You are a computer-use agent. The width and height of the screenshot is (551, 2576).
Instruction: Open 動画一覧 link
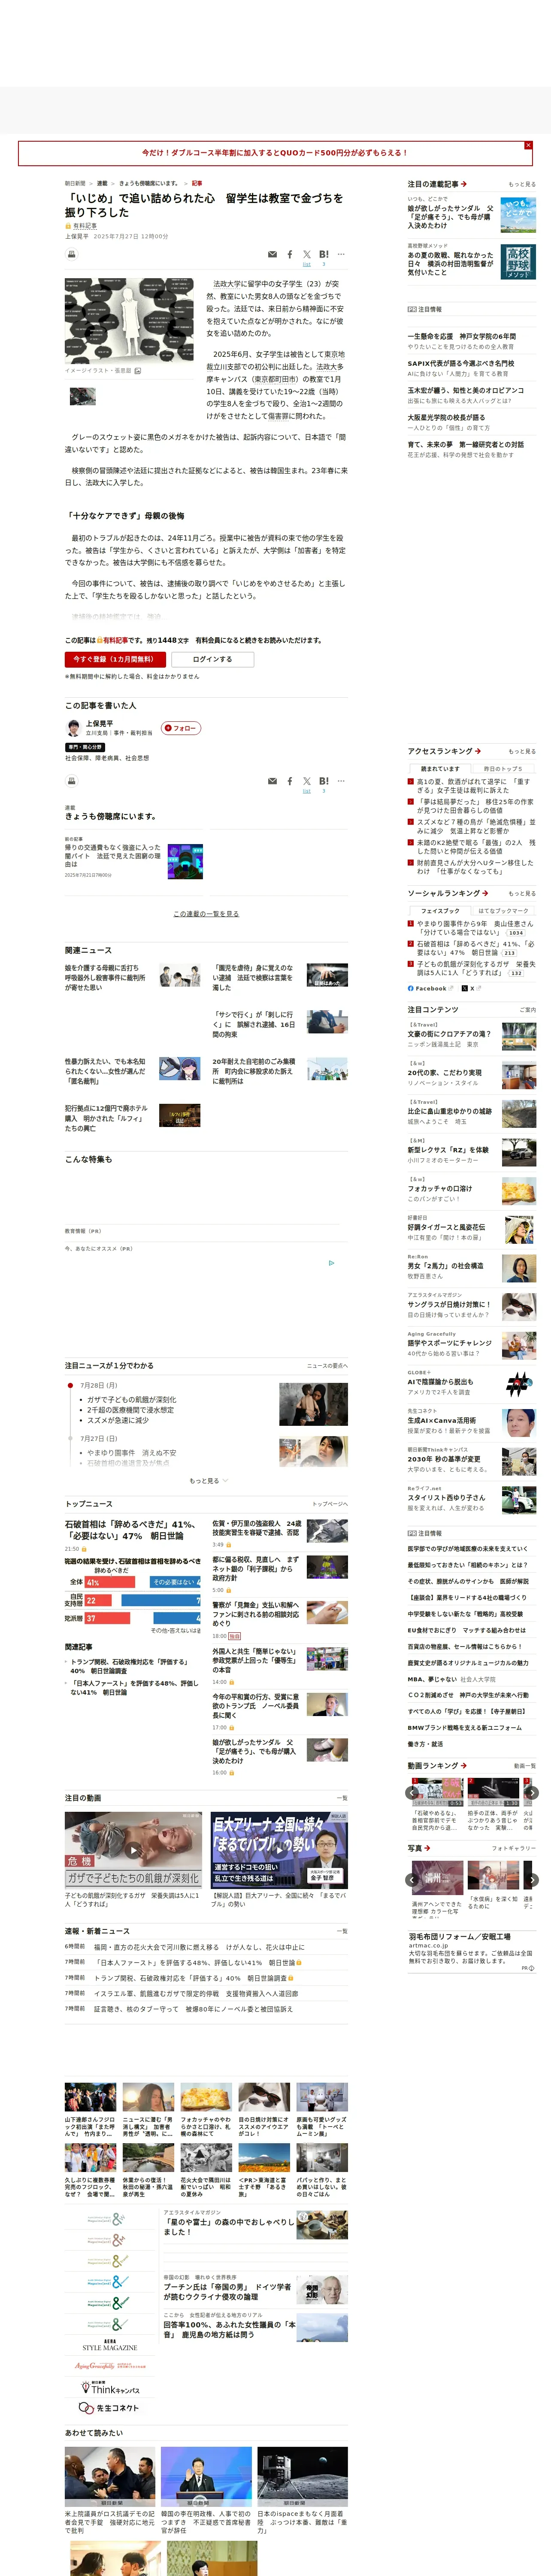coord(525,1766)
